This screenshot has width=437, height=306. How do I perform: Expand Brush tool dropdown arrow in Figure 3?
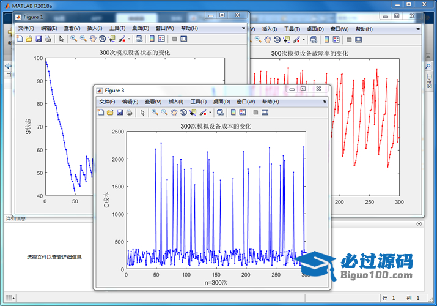(210, 113)
